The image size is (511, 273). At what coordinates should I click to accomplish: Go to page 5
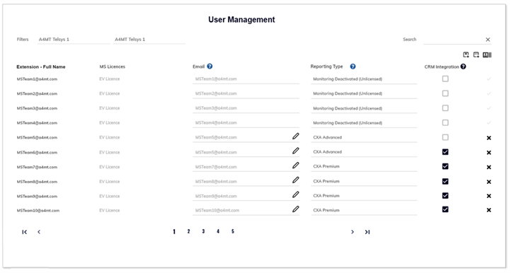pyautogui.click(x=233, y=231)
